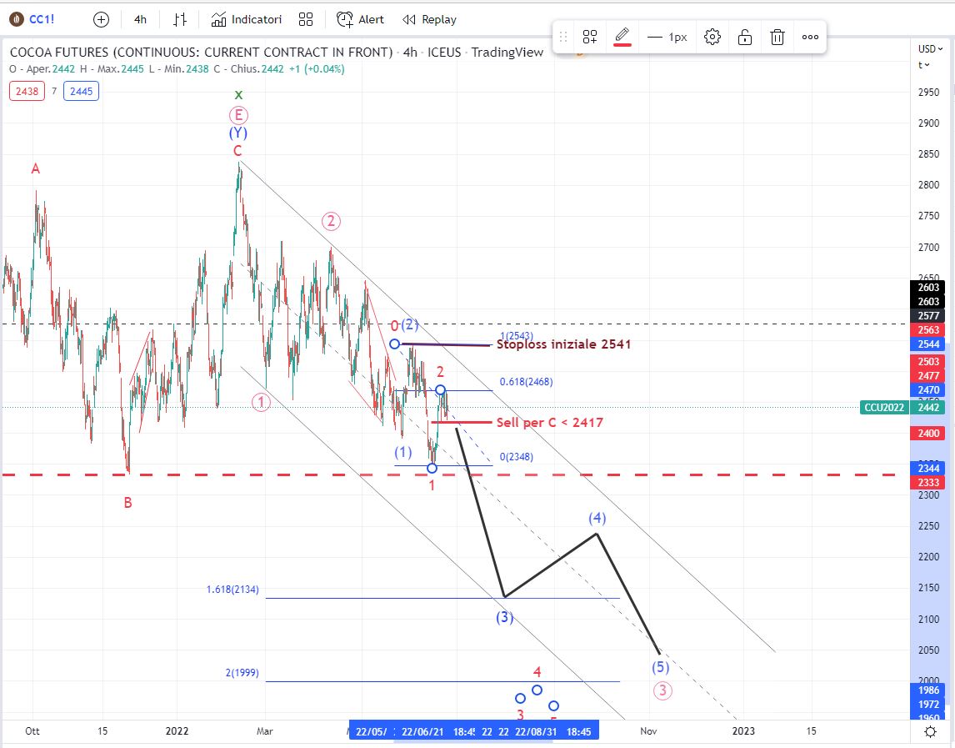This screenshot has height=748, width=955.
Task: Click the 2544 blue price label on scale
Action: 928,344
